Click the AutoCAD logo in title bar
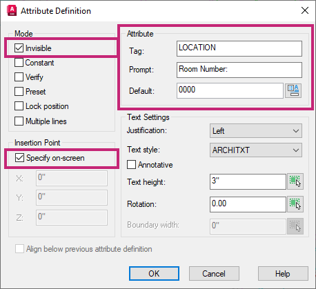The height and width of the screenshot is (289, 316). (12, 10)
